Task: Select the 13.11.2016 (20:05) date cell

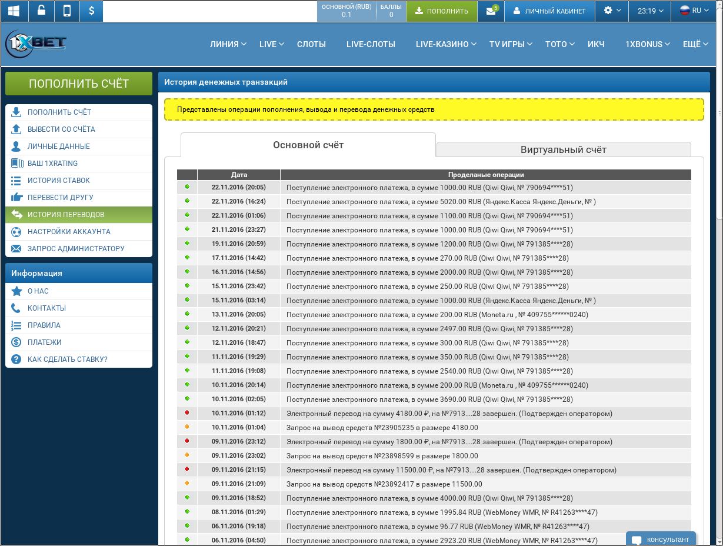Action: click(239, 314)
